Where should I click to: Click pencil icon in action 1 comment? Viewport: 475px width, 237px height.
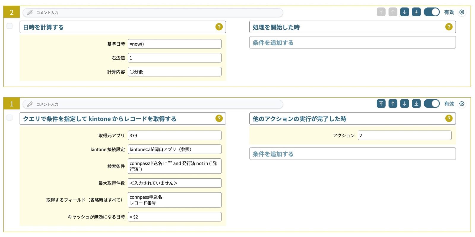tap(30, 104)
